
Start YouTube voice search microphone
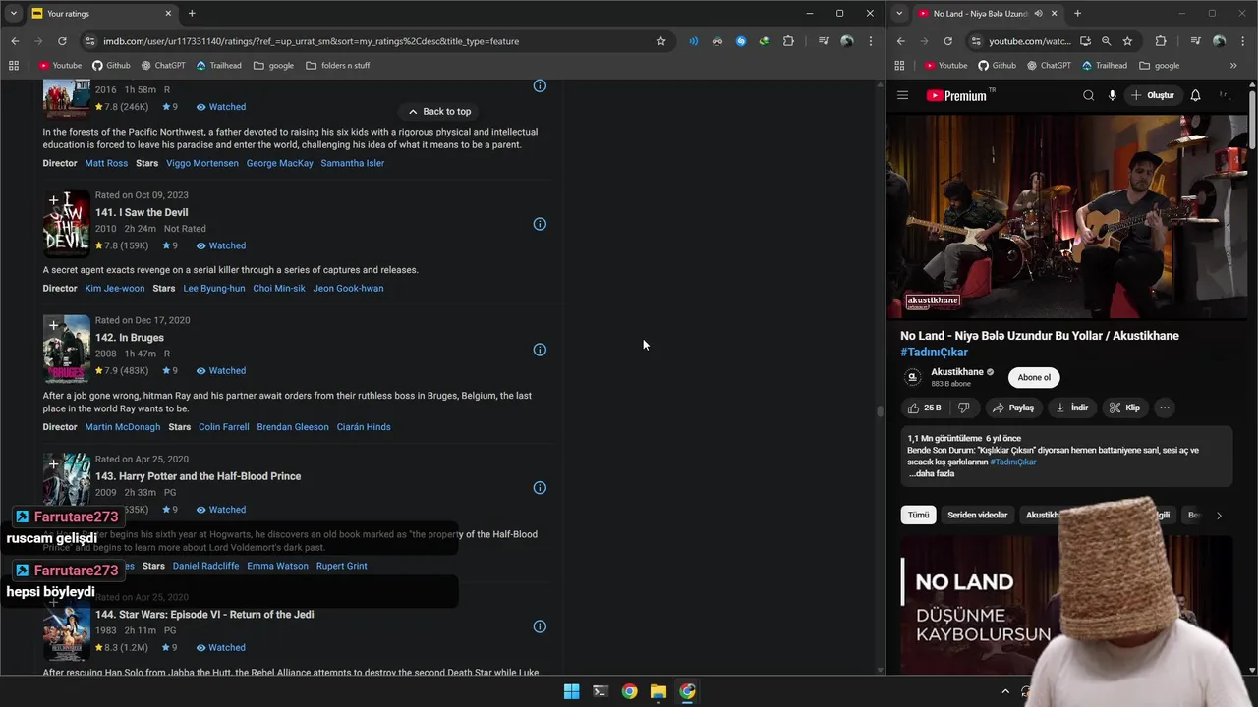click(1112, 95)
